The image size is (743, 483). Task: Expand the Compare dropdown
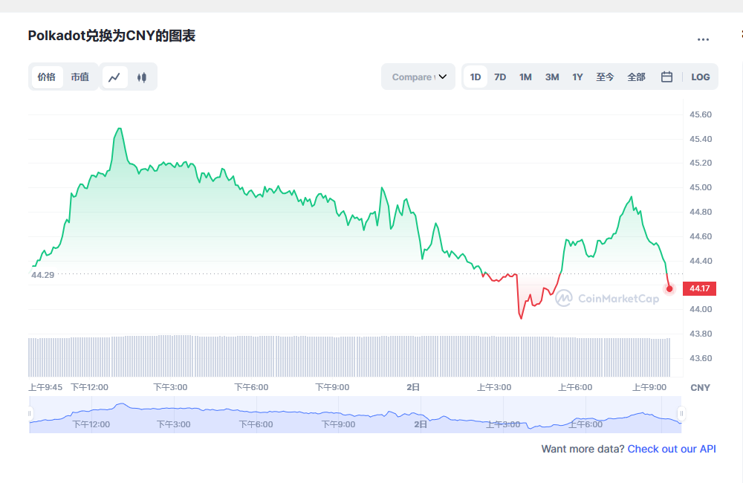418,77
